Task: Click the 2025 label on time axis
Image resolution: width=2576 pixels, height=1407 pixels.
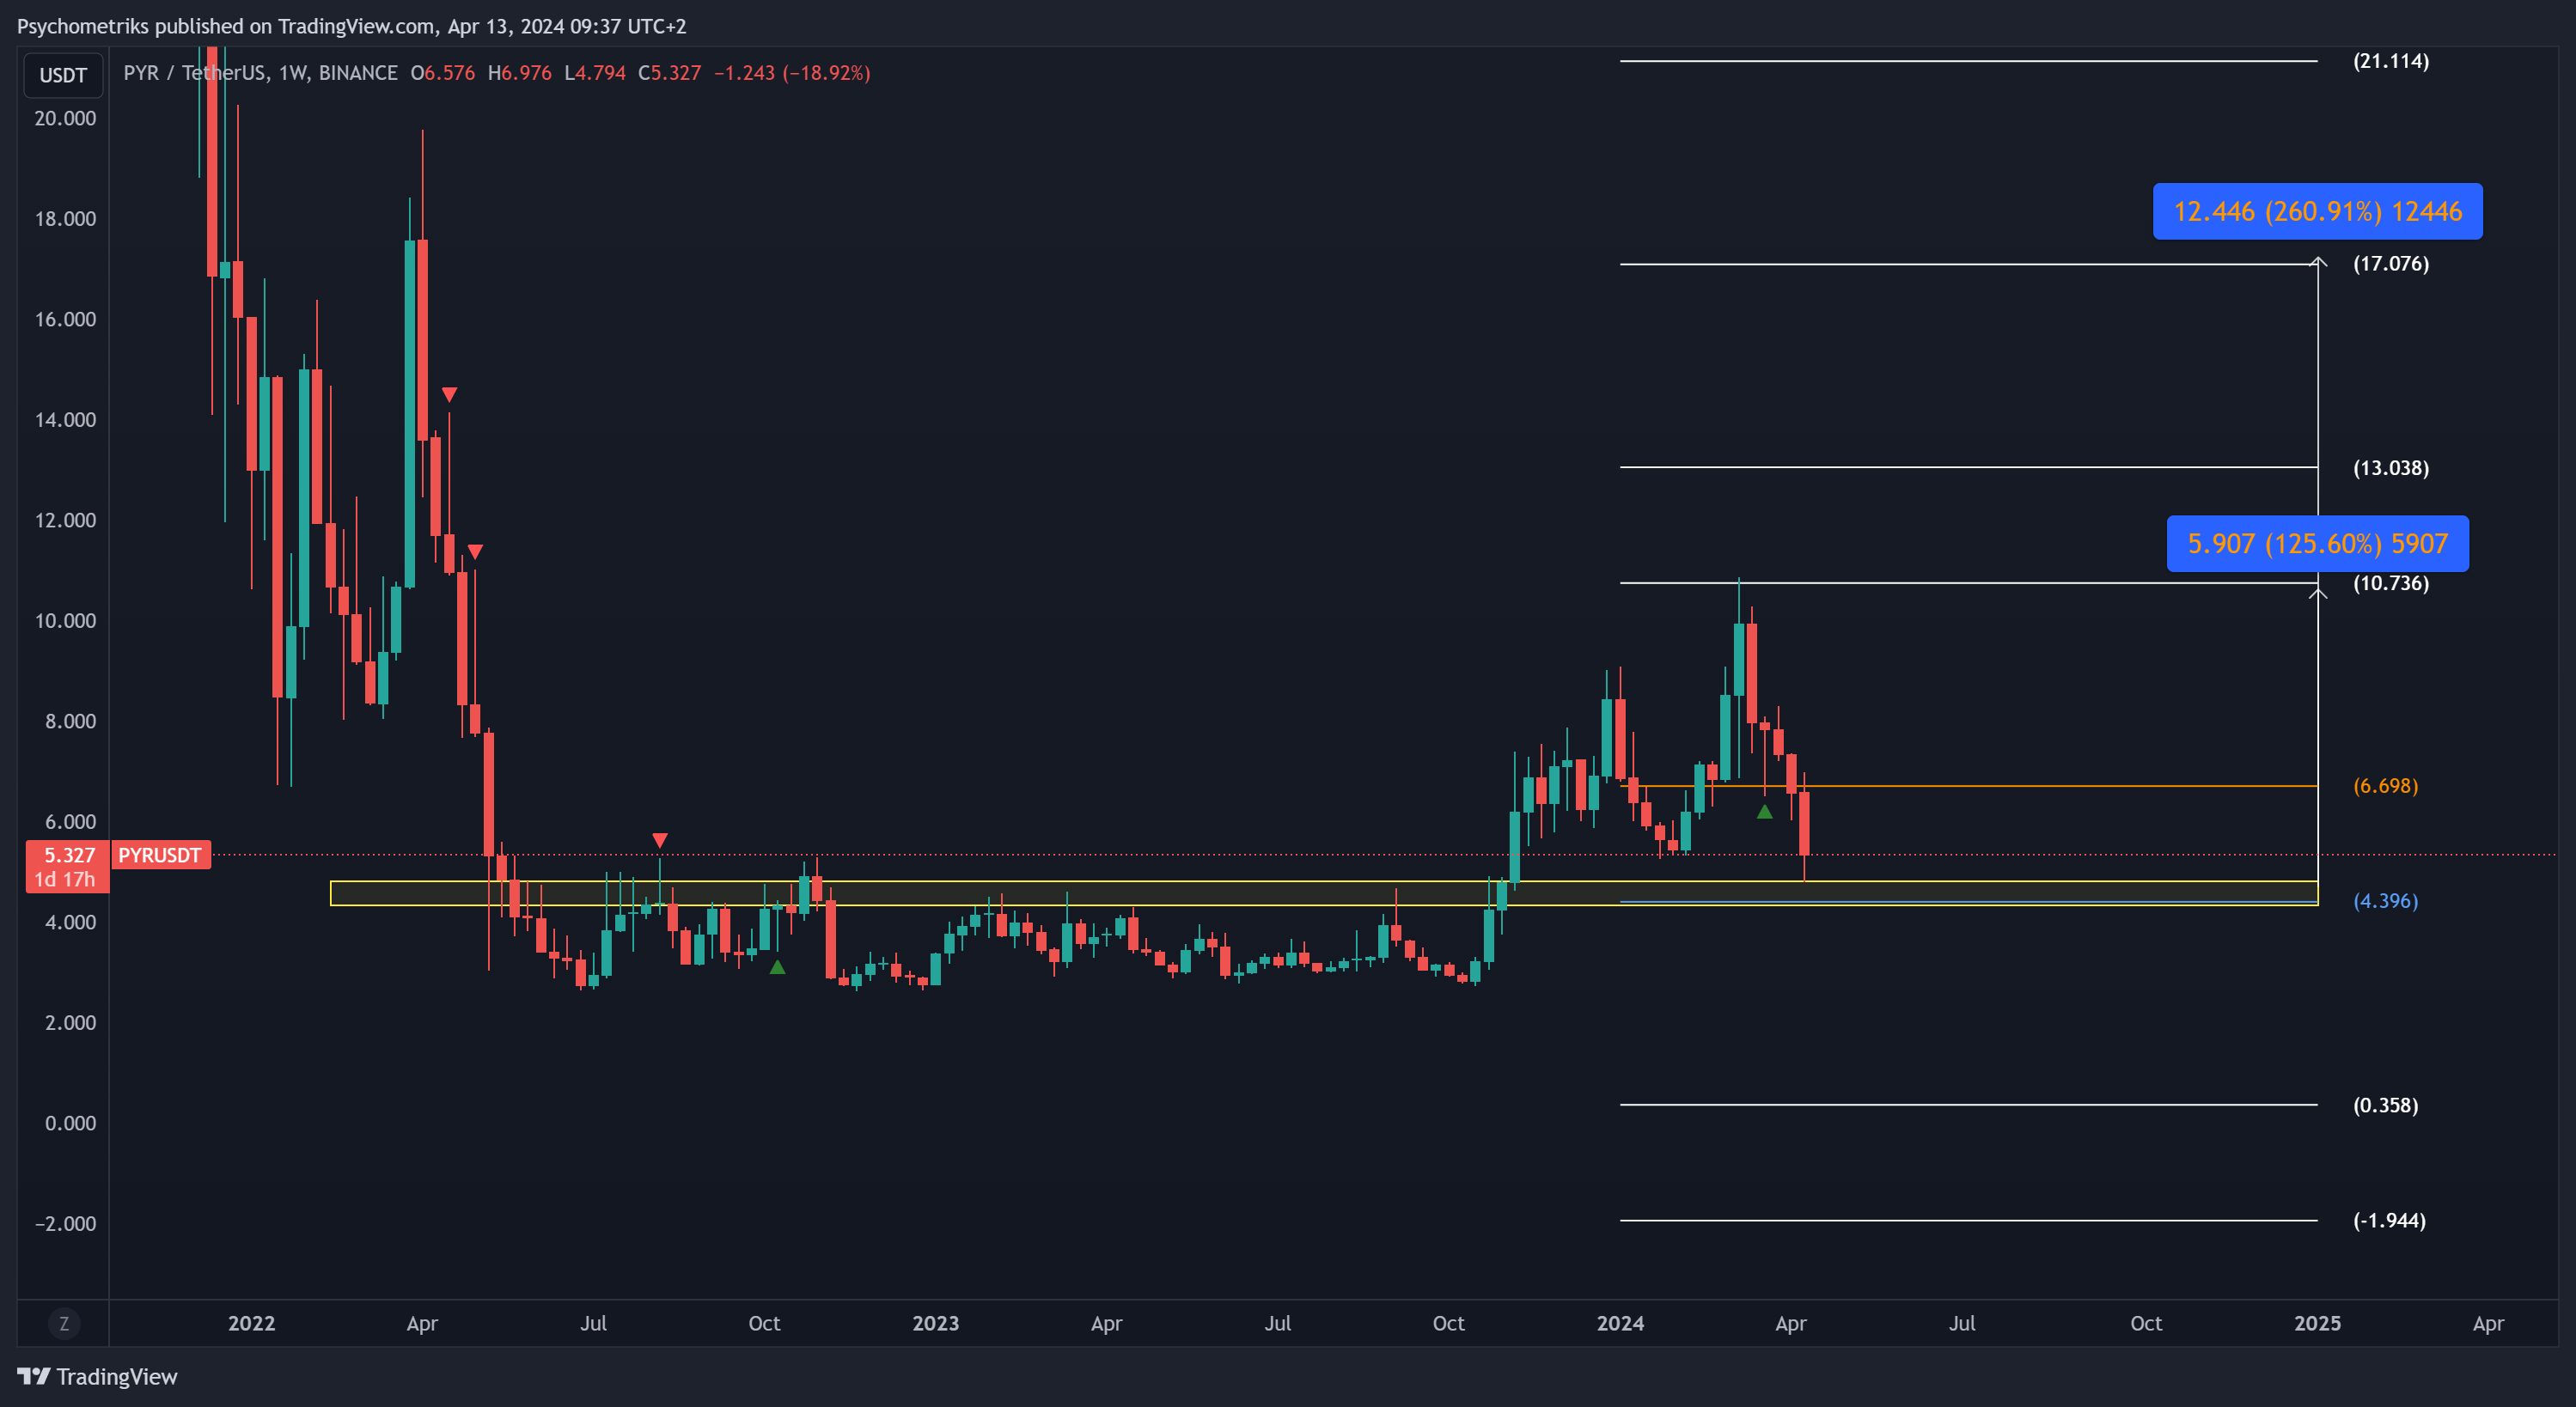Action: coord(2317,1323)
